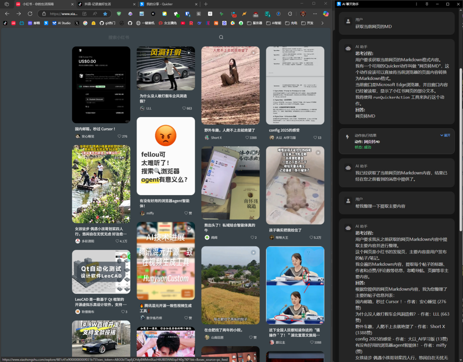Click the Quicker logo in AI assistant title
Viewport: 463px width, 362px height.
pos(338,4)
